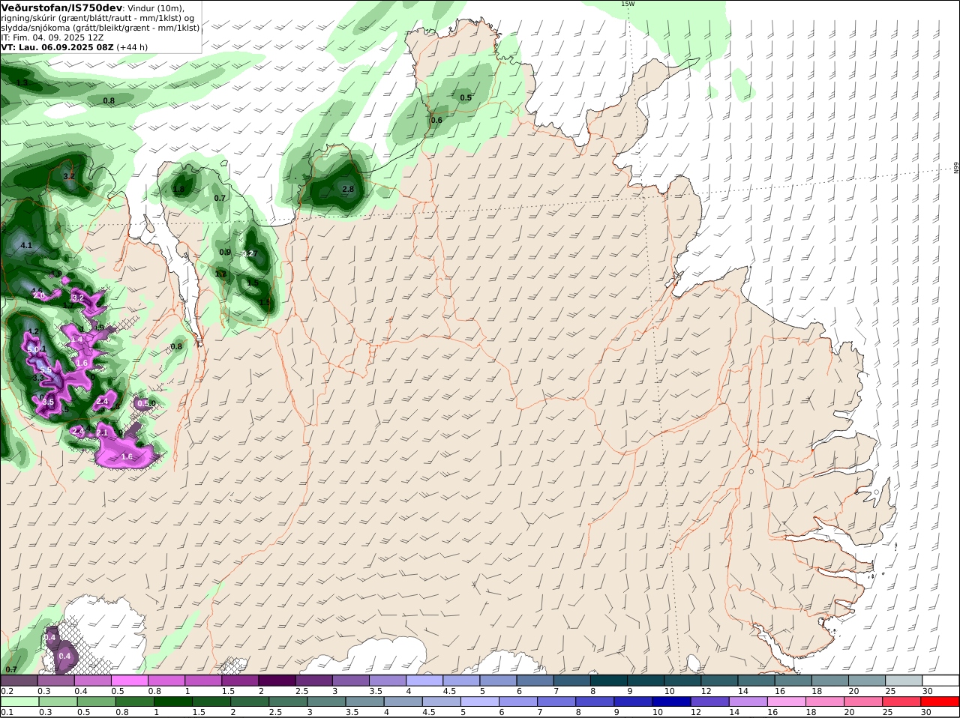Click the white 2.1 snowfall value
Screen dimensions: 960x718
click(x=103, y=433)
